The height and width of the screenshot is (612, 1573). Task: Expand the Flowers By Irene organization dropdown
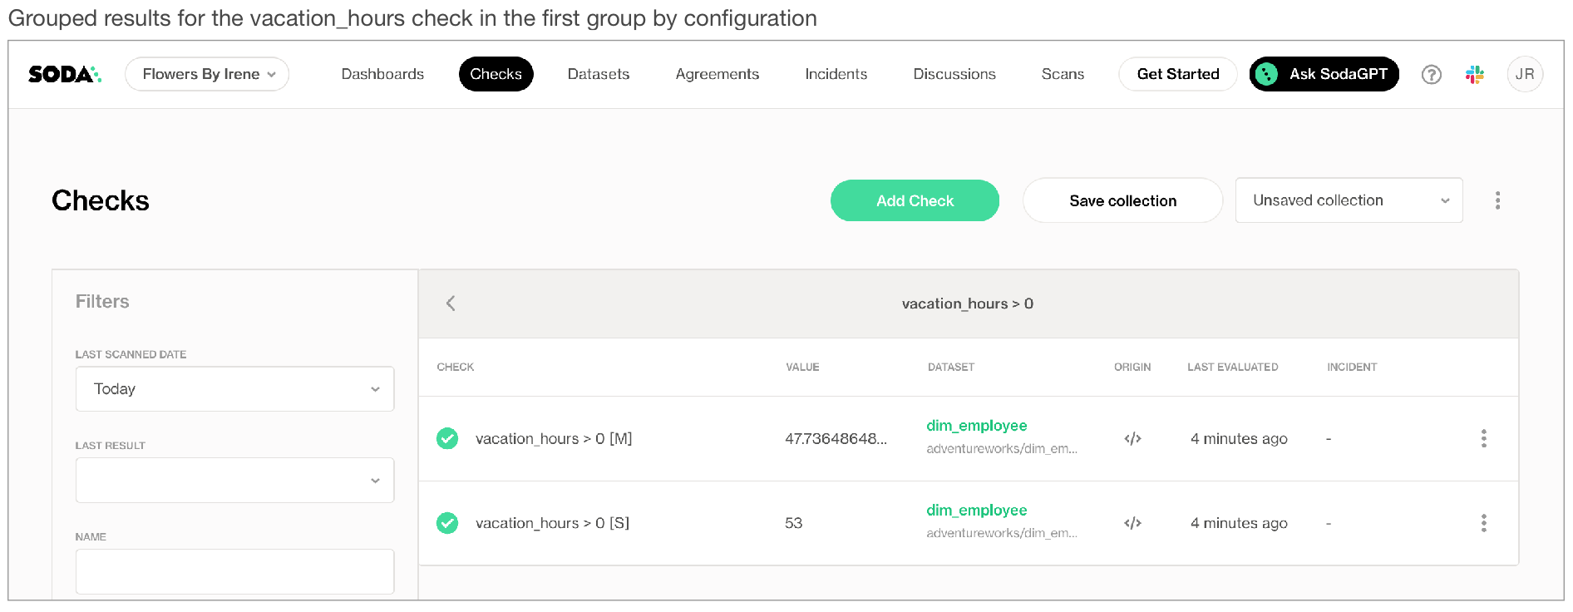click(x=207, y=74)
